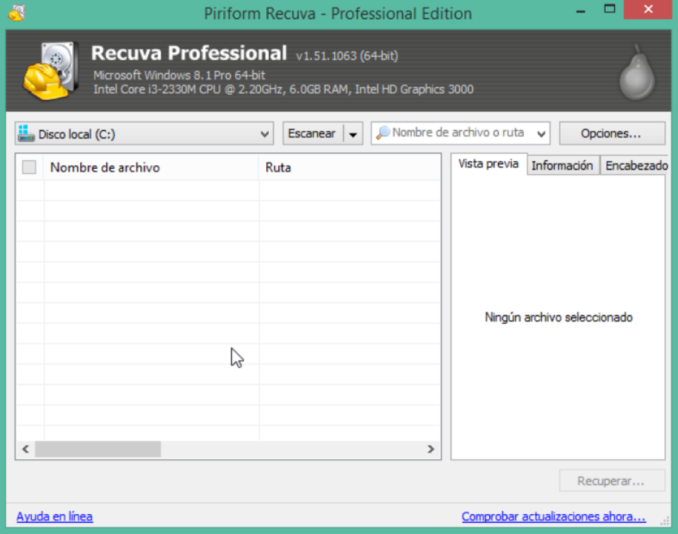Click the version text v1.51.1063 (64-bit)
The image size is (678, 534).
[347, 56]
